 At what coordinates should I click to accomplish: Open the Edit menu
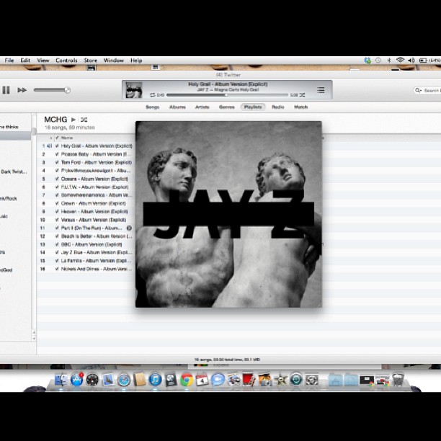(x=25, y=61)
